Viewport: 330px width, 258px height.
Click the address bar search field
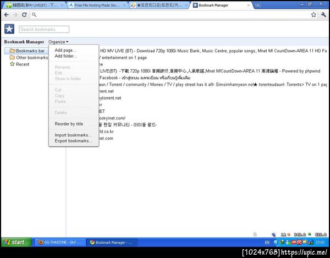click(173, 14)
